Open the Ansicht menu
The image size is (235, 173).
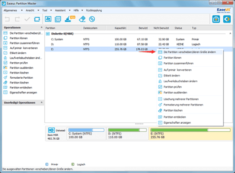pyautogui.click(x=30, y=10)
